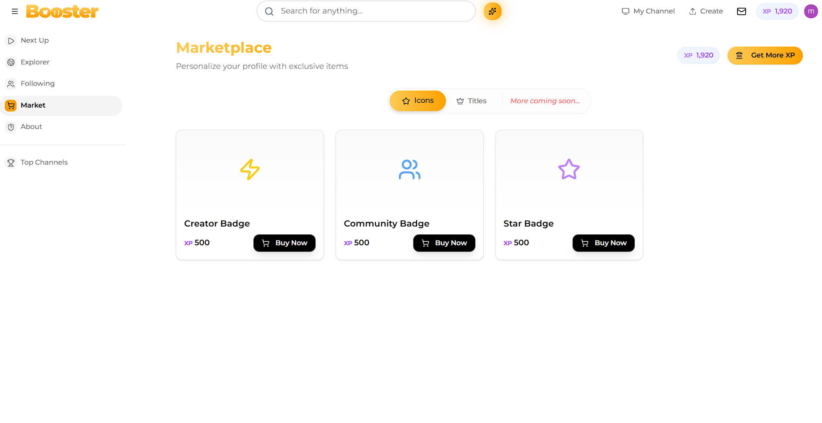Open the Create upload option
The width and height of the screenshot is (822, 423).
tap(706, 11)
